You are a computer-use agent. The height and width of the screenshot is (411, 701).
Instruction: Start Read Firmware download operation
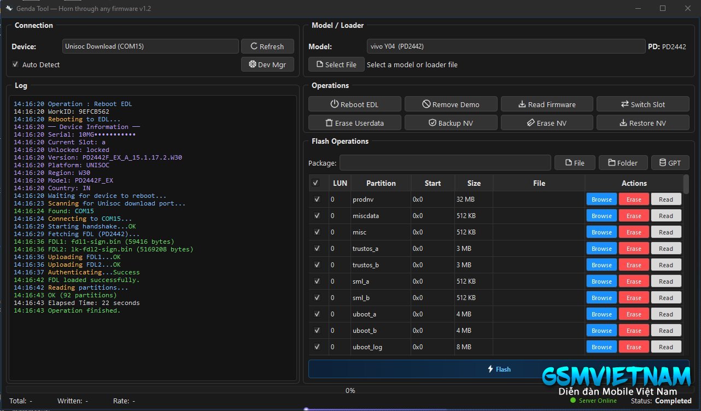(x=546, y=104)
